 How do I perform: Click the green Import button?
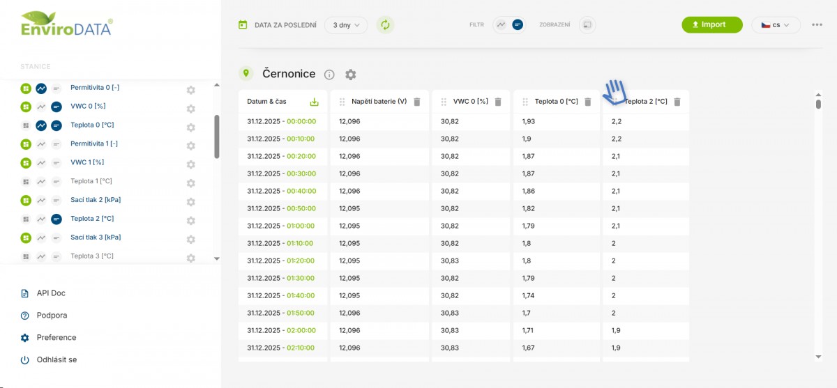click(708, 25)
